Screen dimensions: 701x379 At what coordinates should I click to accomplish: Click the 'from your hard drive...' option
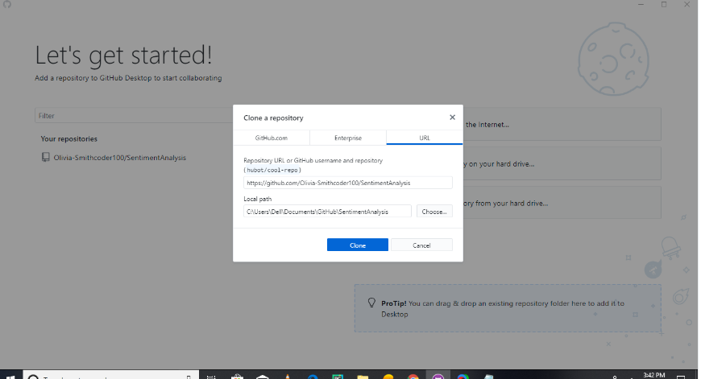point(562,203)
